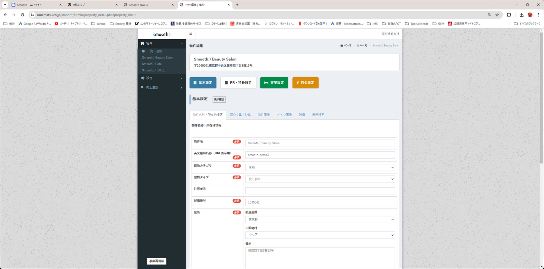The height and width of the screenshot is (269, 544).
Task: Switch to the 紹介文章・SNS tab
Action: (x=240, y=115)
